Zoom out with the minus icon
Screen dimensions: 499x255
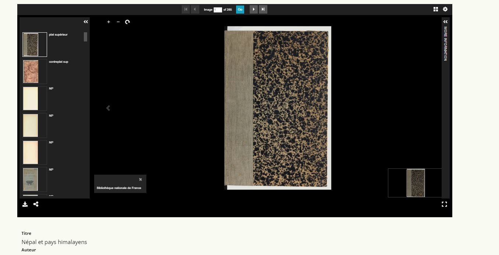(x=118, y=22)
